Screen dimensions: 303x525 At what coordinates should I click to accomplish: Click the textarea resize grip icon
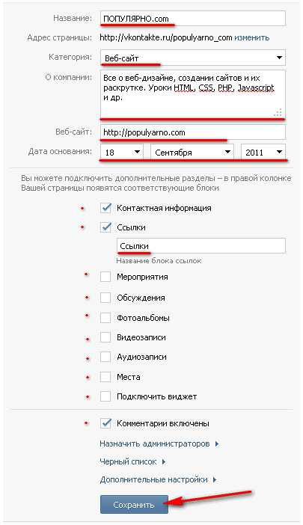pyautogui.click(x=278, y=112)
